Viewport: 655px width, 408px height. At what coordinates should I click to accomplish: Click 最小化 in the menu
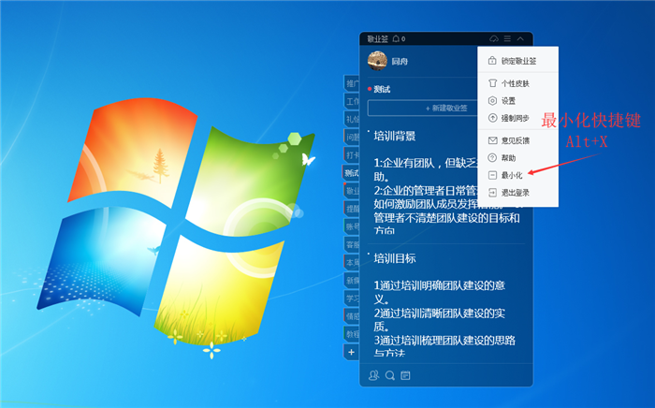[518, 175]
